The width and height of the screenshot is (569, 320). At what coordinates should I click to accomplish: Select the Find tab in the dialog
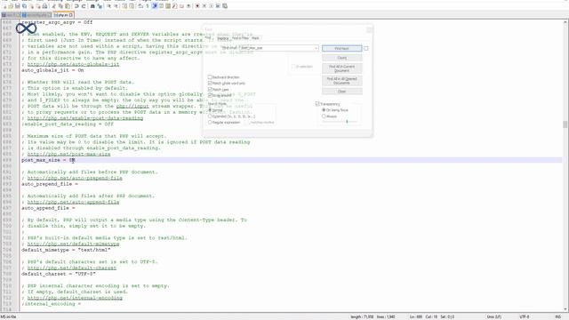coord(207,37)
